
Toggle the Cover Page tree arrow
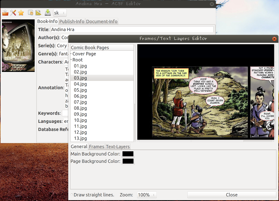[71, 53]
